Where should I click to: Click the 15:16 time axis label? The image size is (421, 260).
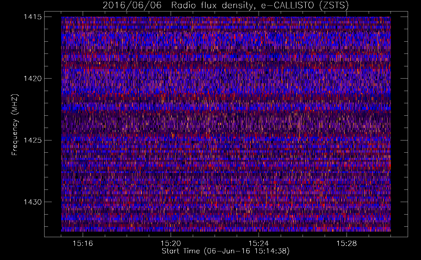(83, 244)
